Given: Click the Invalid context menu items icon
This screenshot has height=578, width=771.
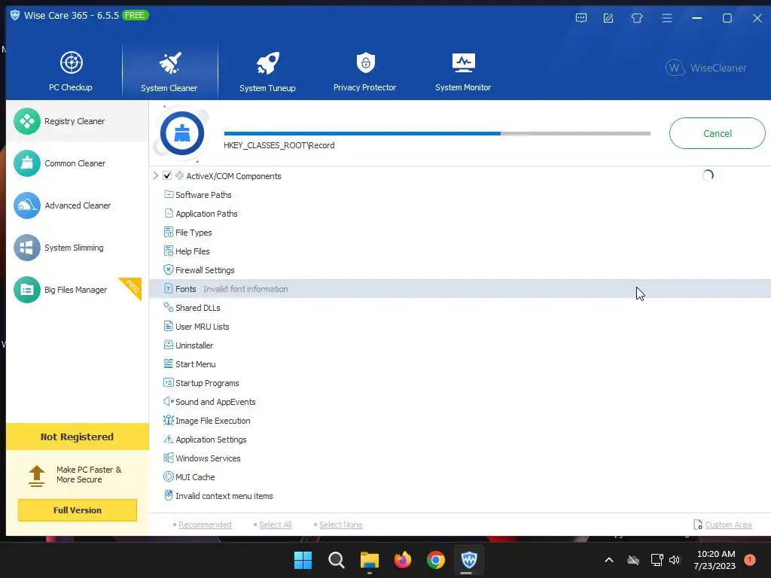Looking at the screenshot, I should tap(168, 495).
